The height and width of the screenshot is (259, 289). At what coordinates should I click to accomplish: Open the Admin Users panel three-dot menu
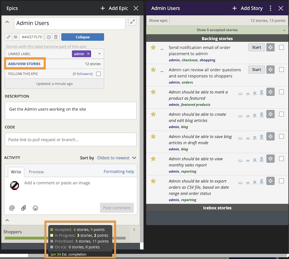[x=271, y=8]
